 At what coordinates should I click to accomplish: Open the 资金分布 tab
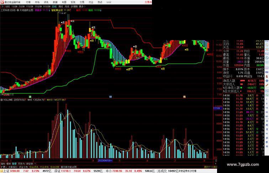23,167
